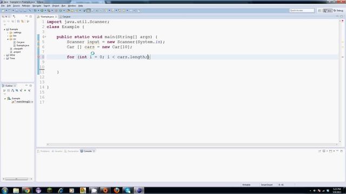
Task: Collapse the src folder
Action: pyautogui.click(x=8, y=39)
